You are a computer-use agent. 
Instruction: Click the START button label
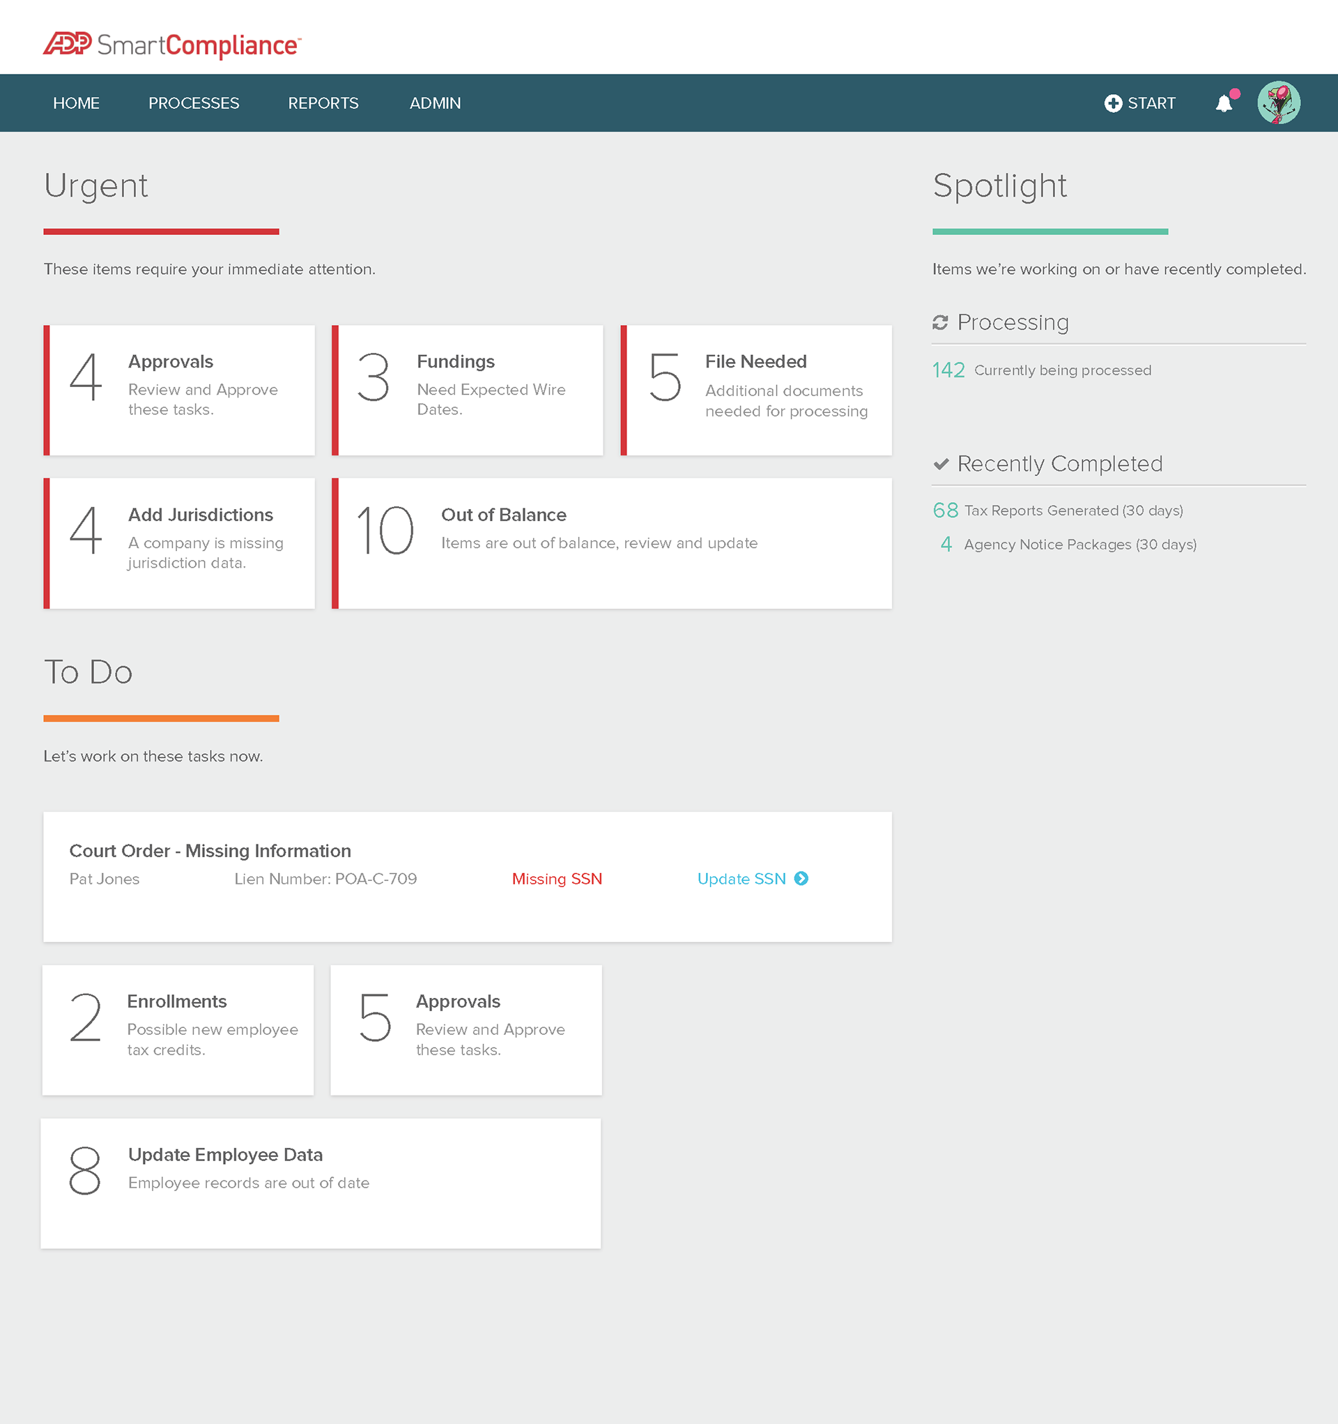[x=1151, y=103]
